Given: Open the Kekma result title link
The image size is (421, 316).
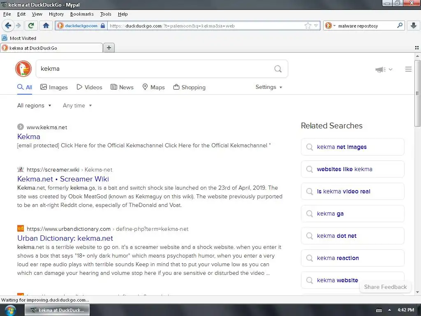Looking at the screenshot, I should (x=29, y=137).
